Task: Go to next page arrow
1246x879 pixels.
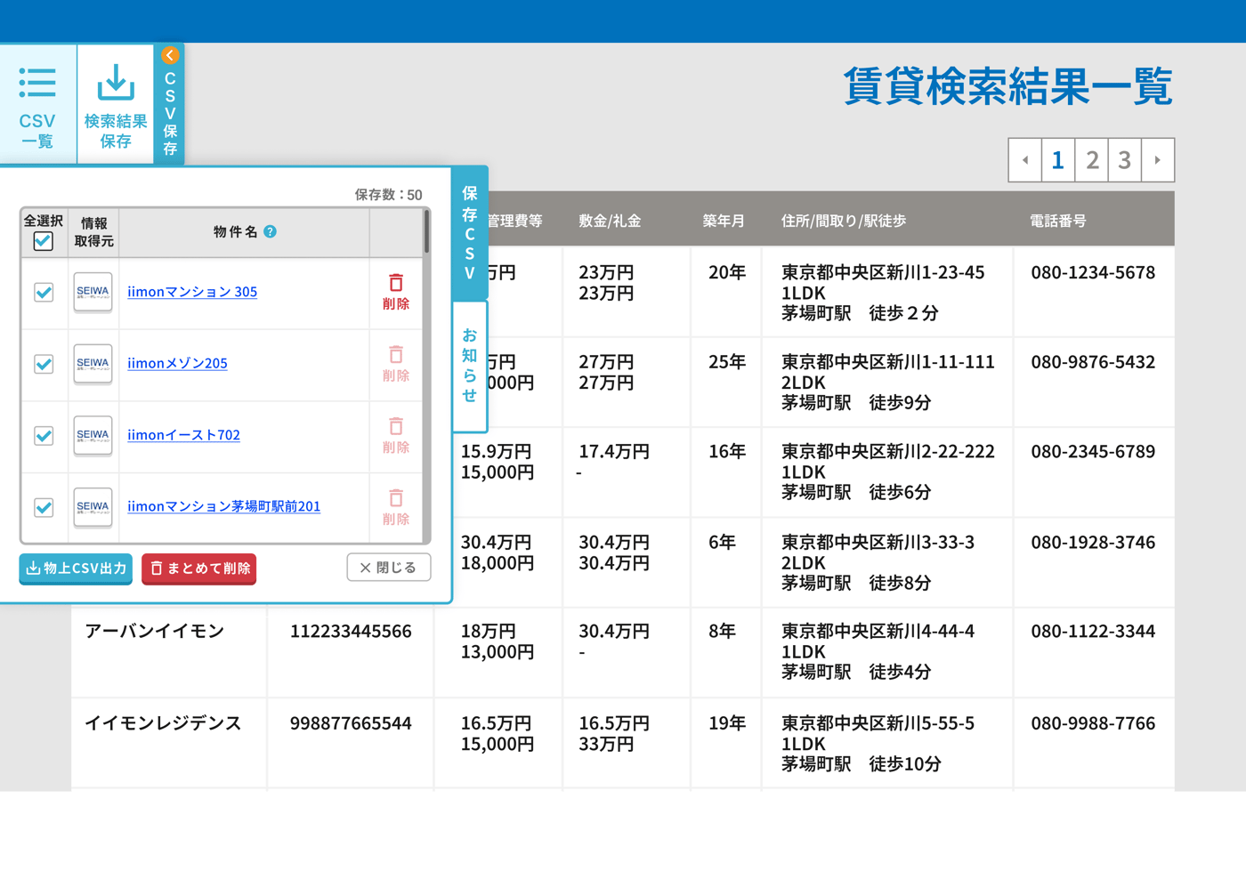Action: pos(1157,160)
